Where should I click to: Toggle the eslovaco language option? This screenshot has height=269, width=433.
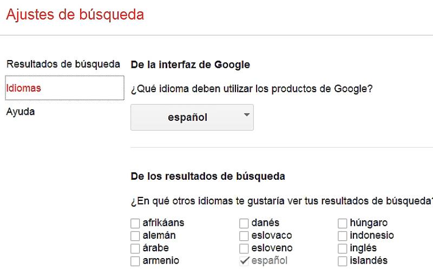(x=244, y=235)
